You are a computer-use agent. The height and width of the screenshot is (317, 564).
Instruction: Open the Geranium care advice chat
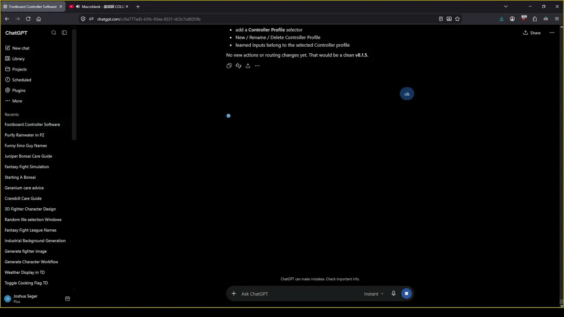(x=24, y=188)
